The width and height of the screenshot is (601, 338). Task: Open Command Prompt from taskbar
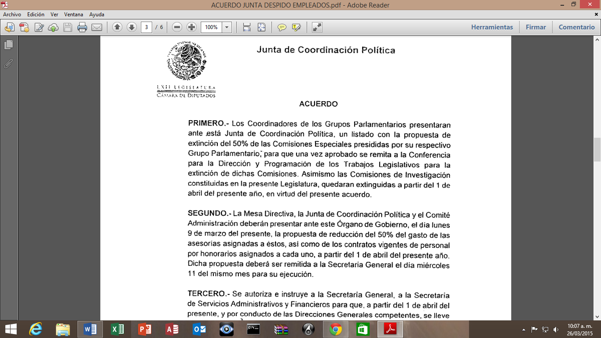(253, 329)
